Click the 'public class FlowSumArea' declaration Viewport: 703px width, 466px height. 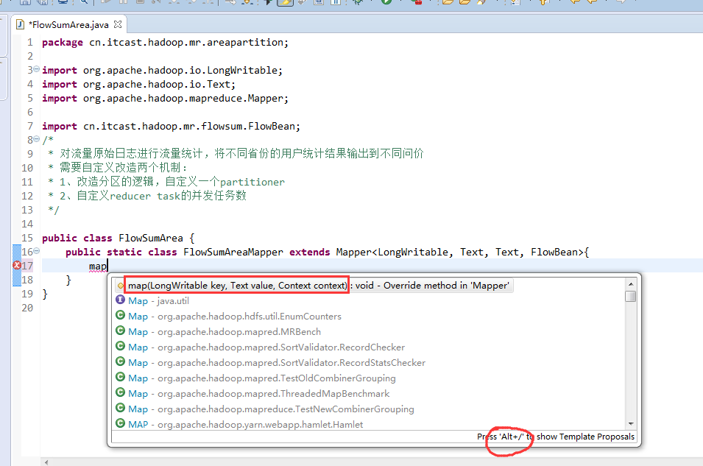[119, 239]
